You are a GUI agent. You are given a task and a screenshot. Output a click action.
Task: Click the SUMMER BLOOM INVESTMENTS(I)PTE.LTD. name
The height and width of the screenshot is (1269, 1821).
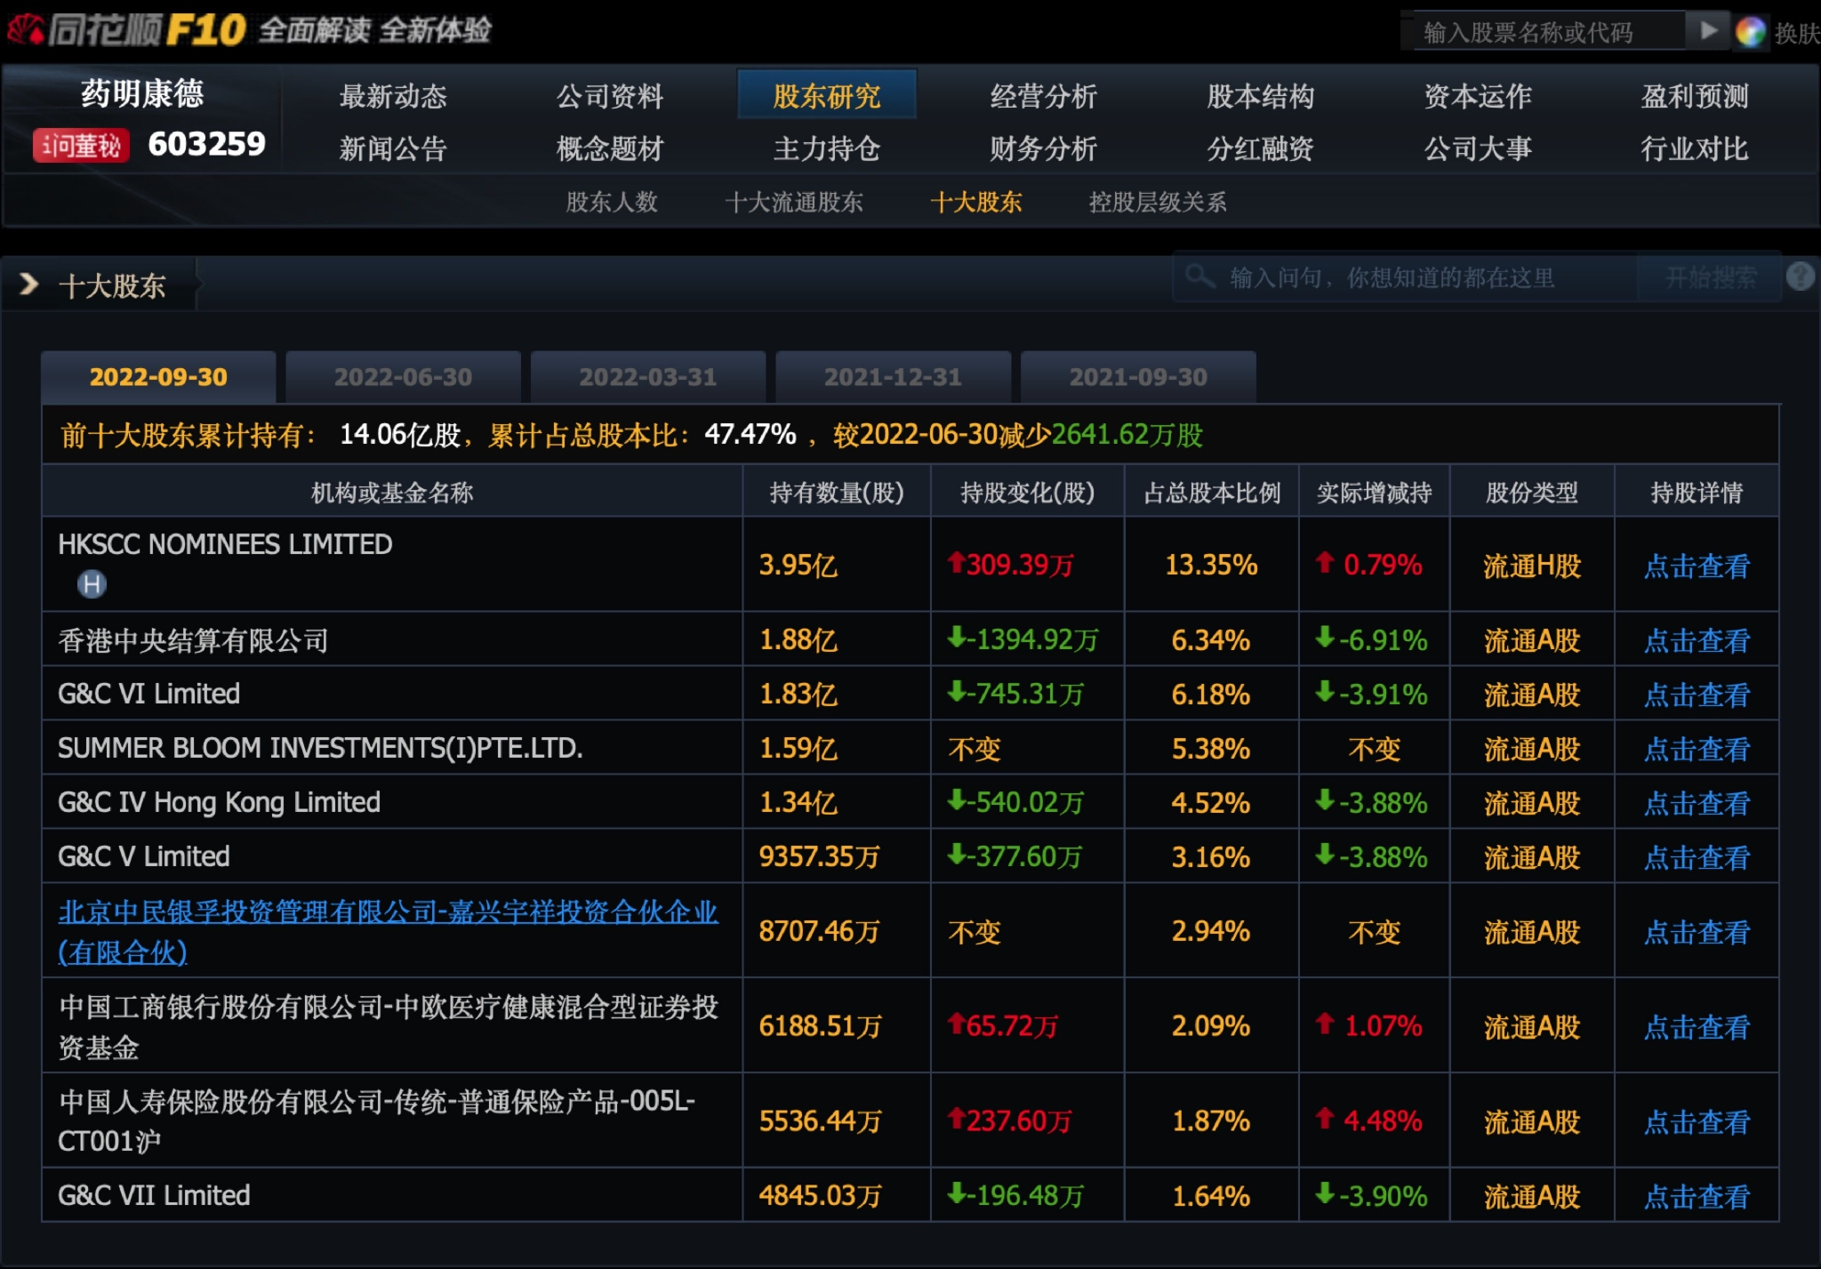[320, 748]
